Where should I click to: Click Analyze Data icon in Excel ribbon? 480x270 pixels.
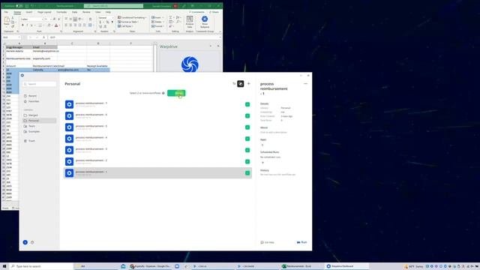coord(190,22)
